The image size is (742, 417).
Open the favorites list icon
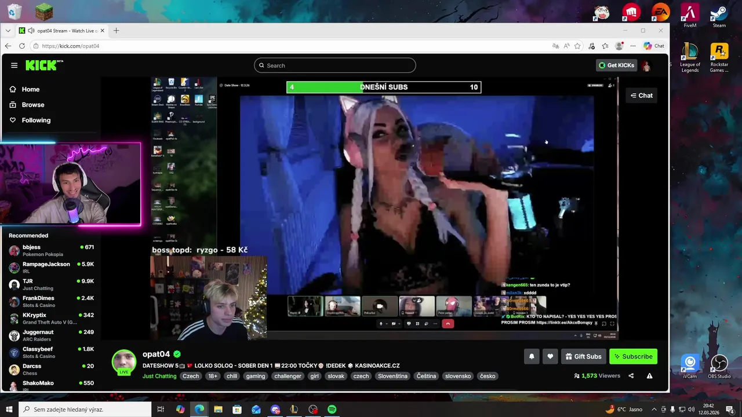pyautogui.click(x=605, y=46)
